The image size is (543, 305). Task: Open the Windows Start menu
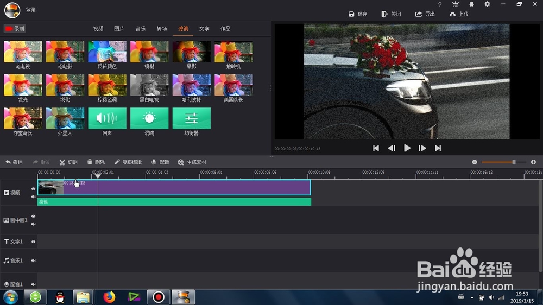pos(11,297)
